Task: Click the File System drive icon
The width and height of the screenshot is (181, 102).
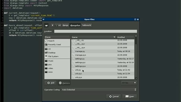Action: pos(46,56)
